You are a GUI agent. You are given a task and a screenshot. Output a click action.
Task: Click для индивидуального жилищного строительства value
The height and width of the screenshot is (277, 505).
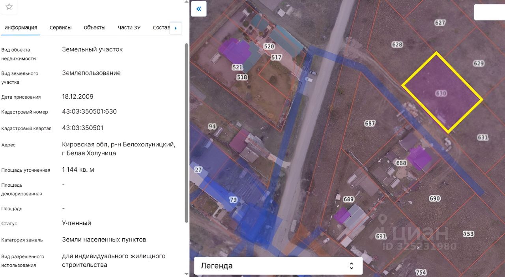[x=114, y=260]
